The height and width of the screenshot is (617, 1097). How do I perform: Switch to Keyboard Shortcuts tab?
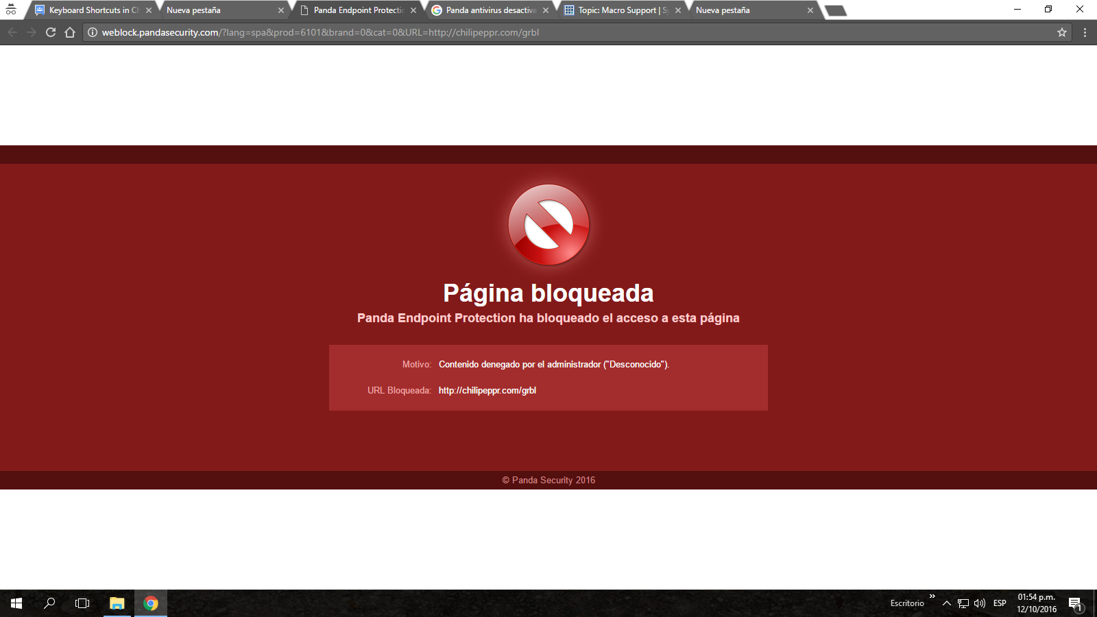pos(89,10)
